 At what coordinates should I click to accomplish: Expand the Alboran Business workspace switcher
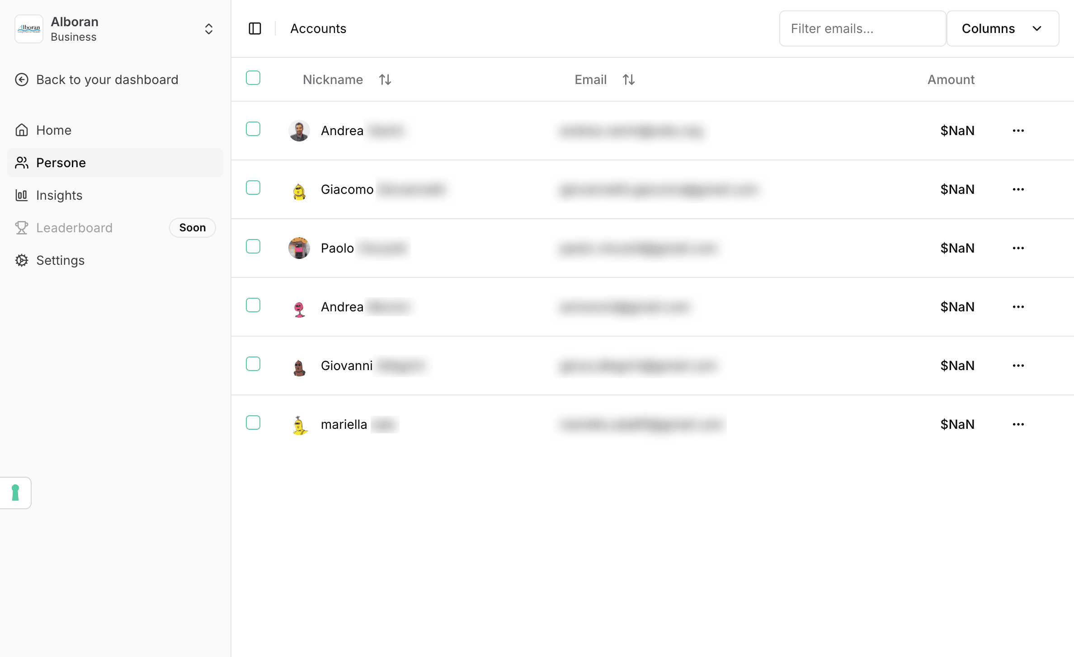208,29
